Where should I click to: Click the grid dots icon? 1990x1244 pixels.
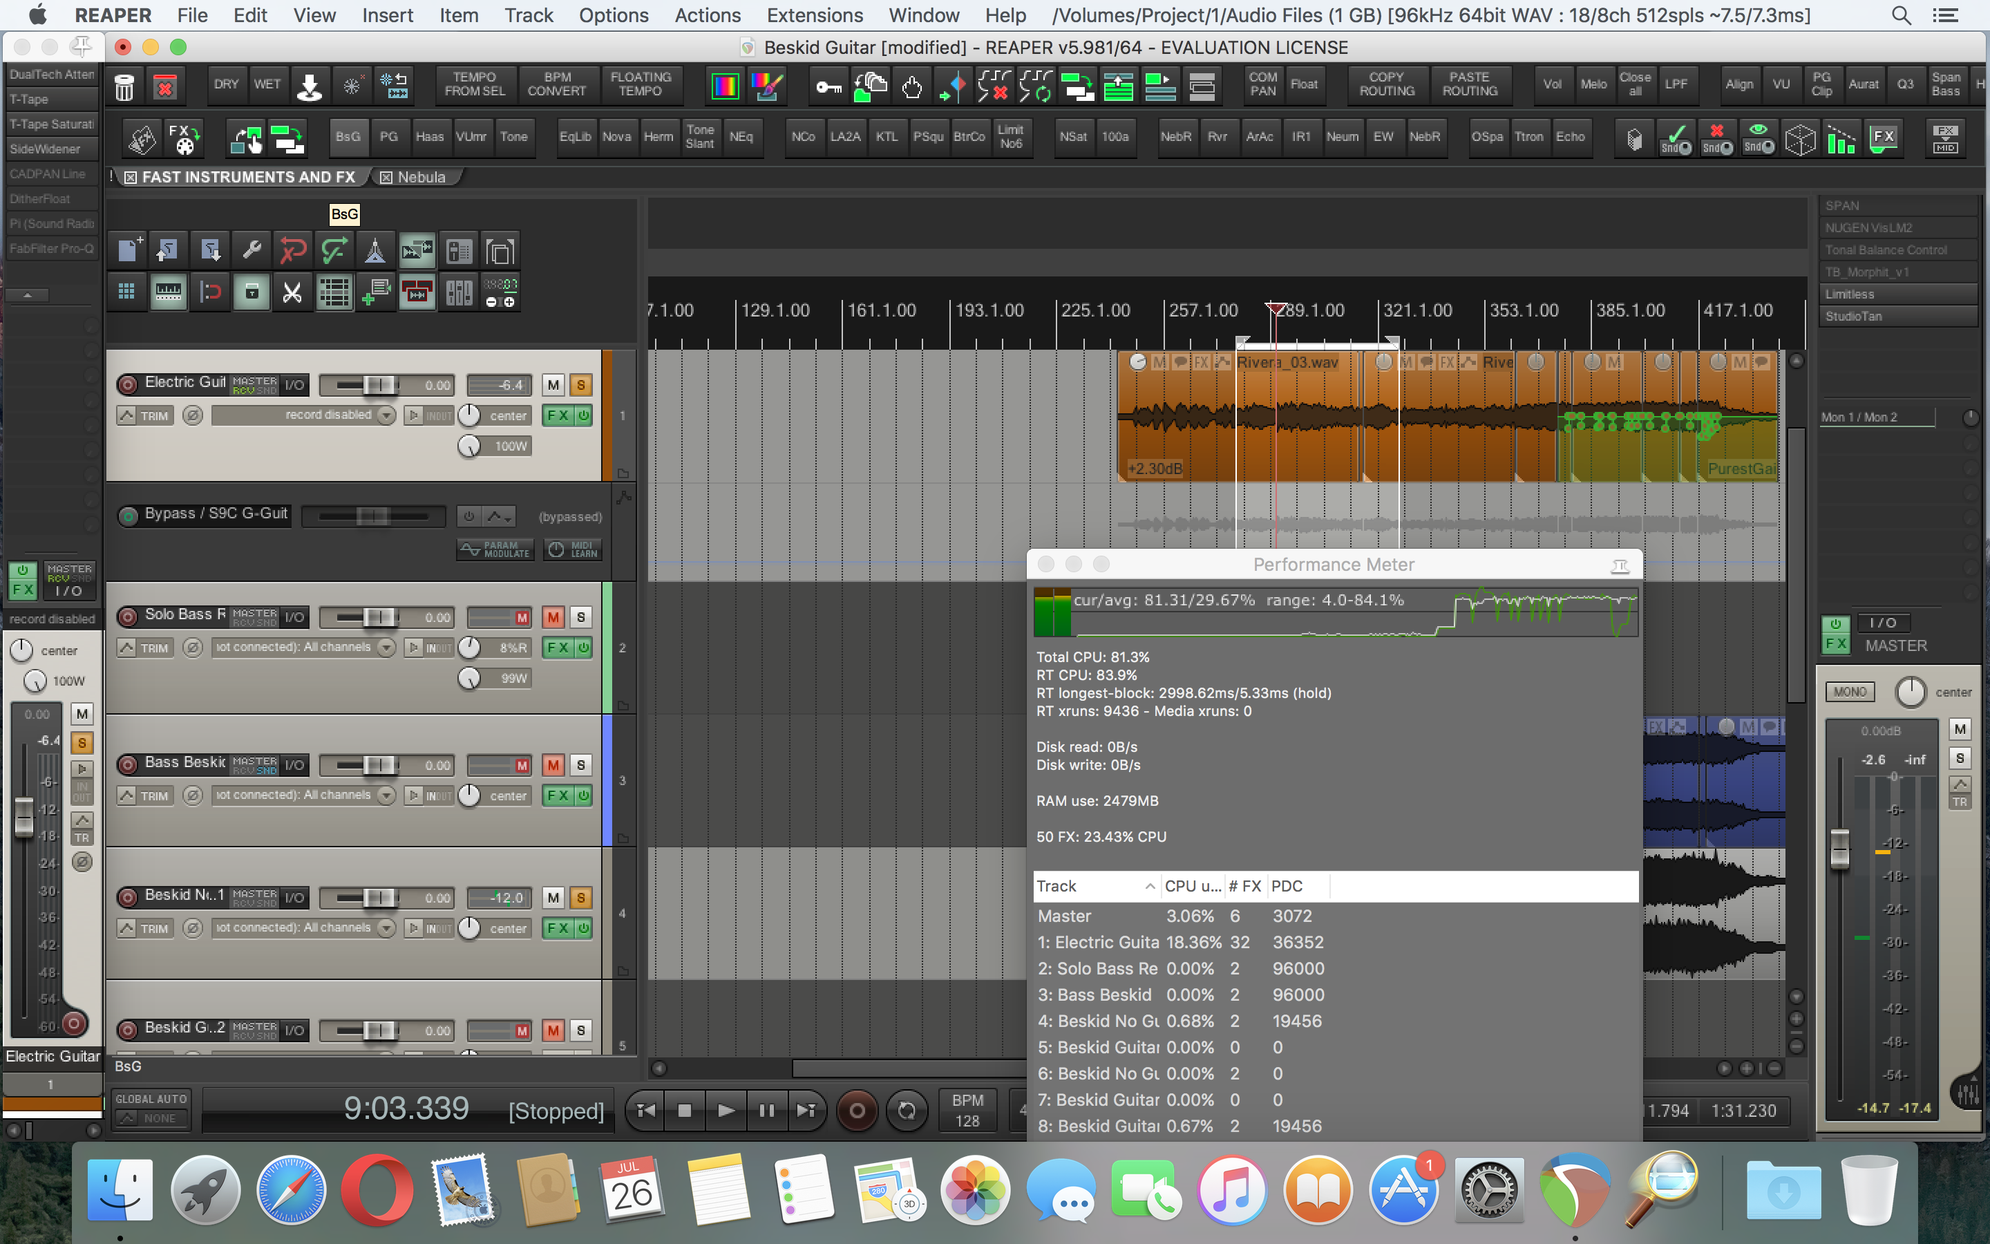(x=126, y=292)
